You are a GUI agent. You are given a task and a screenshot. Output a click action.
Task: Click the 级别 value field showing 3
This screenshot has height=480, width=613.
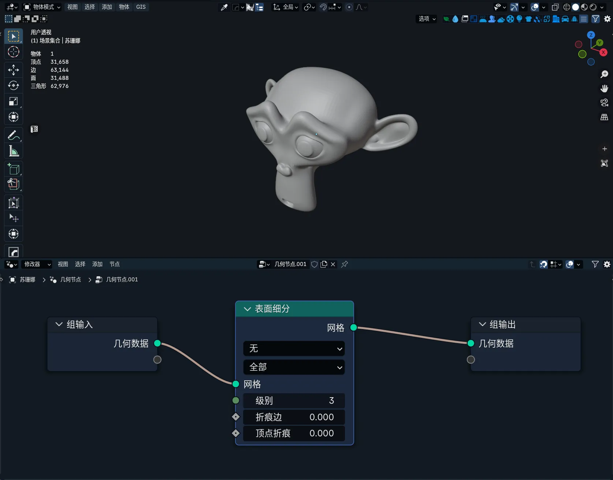(294, 400)
